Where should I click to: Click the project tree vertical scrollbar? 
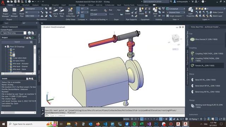[x=35, y=59]
